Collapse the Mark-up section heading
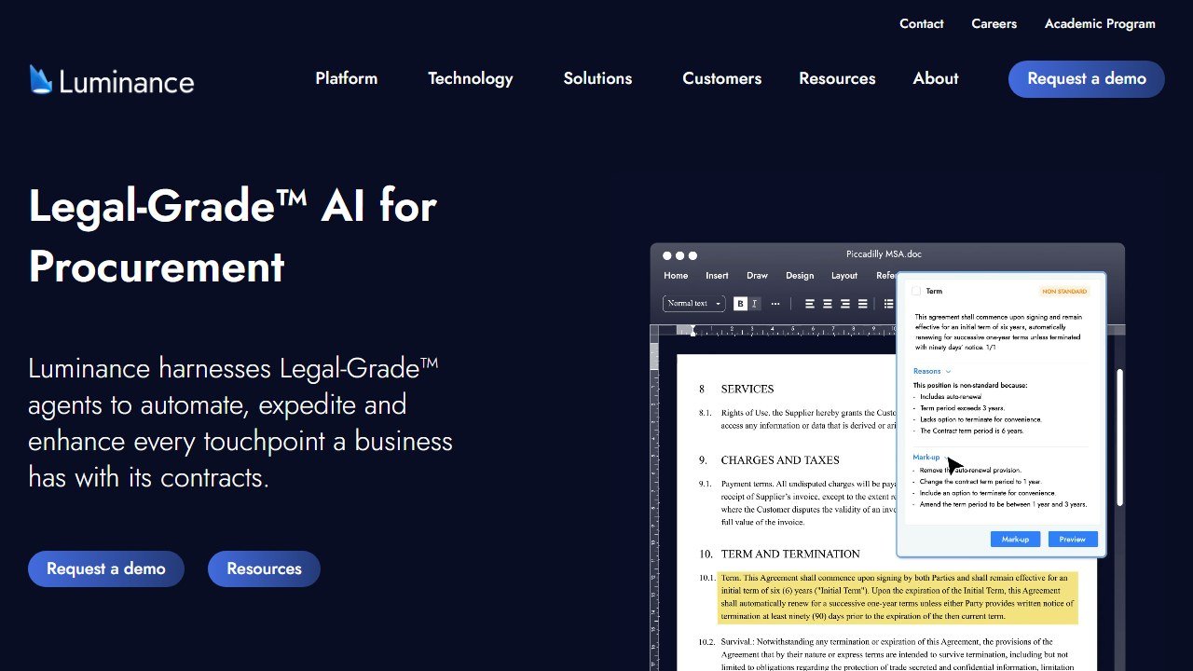Screen dimensions: 1193x671 (x=930, y=458)
